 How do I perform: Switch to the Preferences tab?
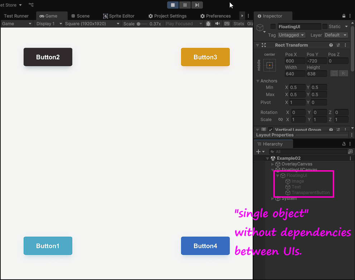pos(215,16)
